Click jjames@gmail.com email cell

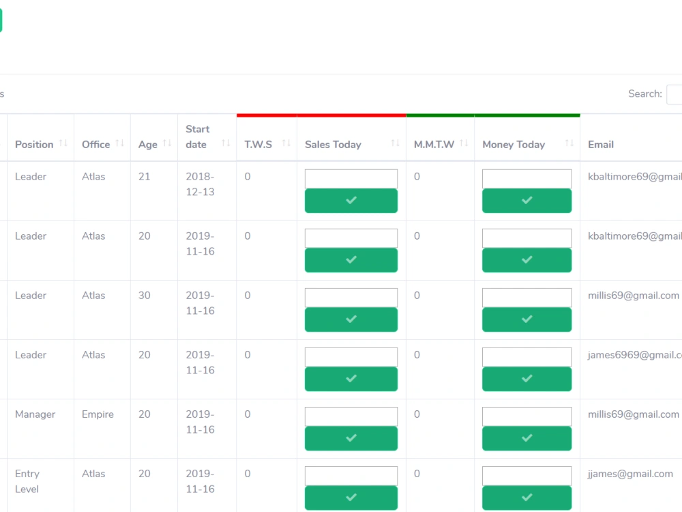[630, 474]
